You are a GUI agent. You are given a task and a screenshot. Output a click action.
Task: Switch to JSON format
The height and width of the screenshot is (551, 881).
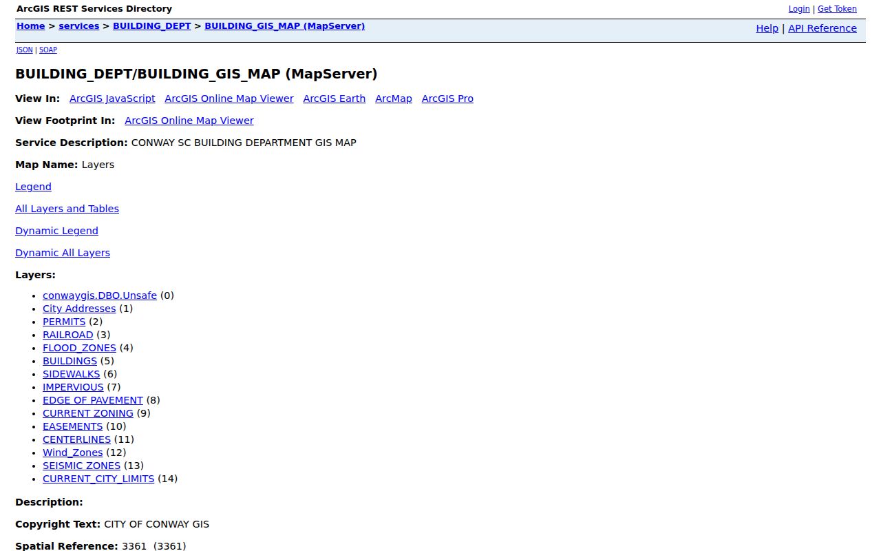(x=24, y=50)
